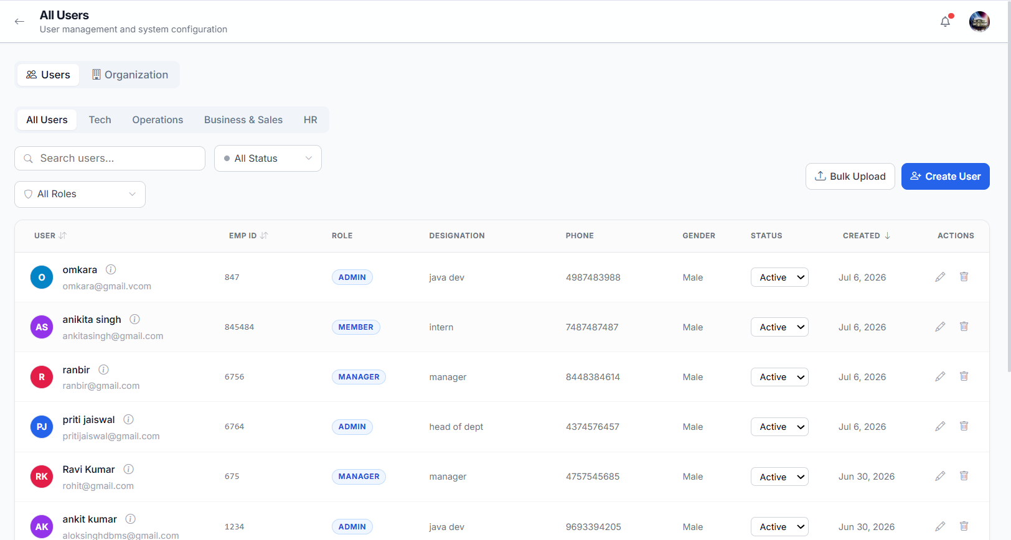
Task: Change status dropdown for ranbir
Action: pos(779,377)
